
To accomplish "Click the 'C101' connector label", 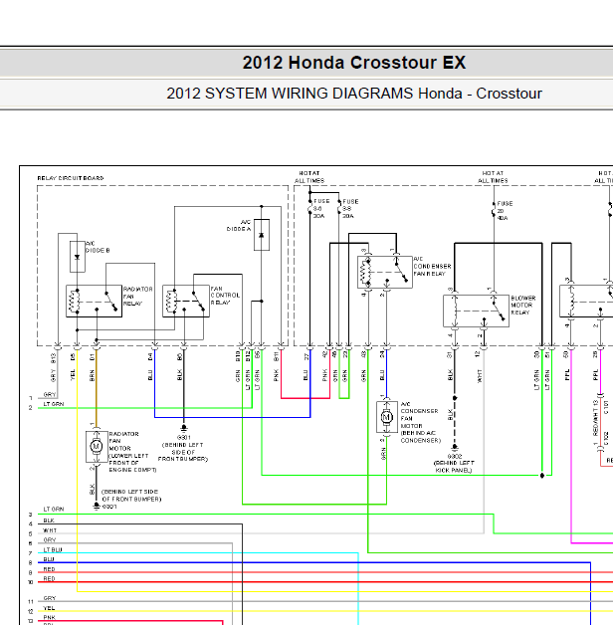I will coord(606,407).
